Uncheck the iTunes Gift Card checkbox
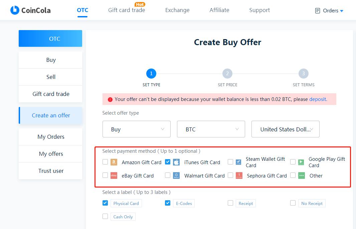356x229 pixels. pyautogui.click(x=168, y=162)
